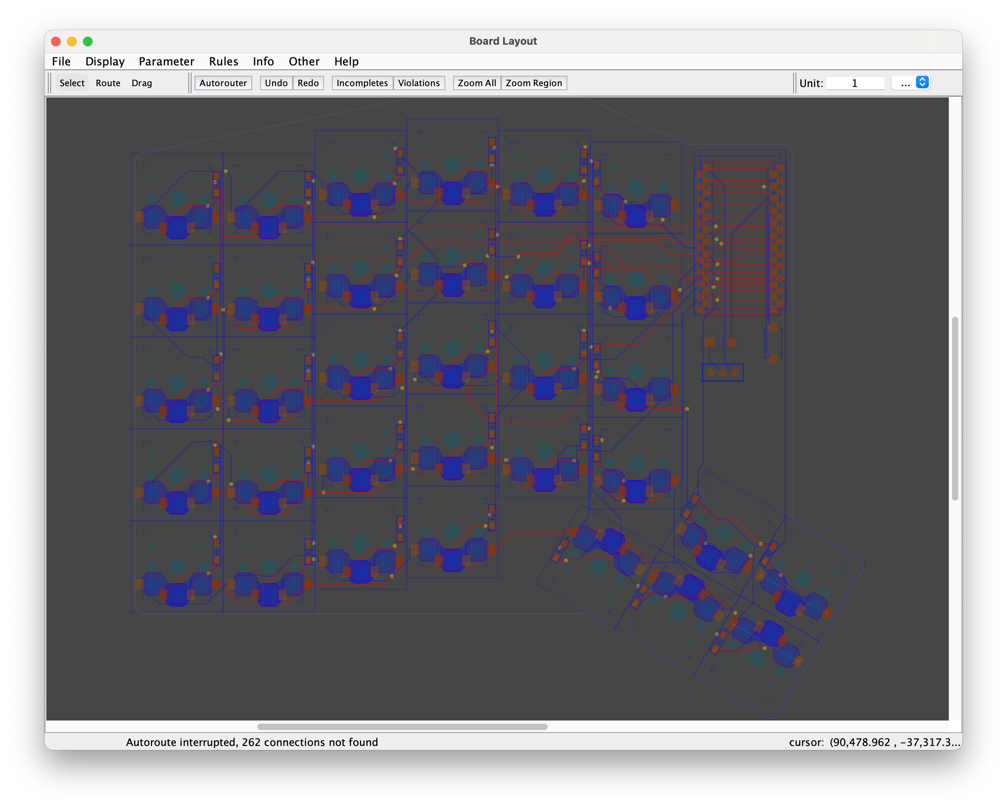Image resolution: width=1007 pixels, height=809 pixels.
Task: Open the Info menu
Action: (263, 61)
